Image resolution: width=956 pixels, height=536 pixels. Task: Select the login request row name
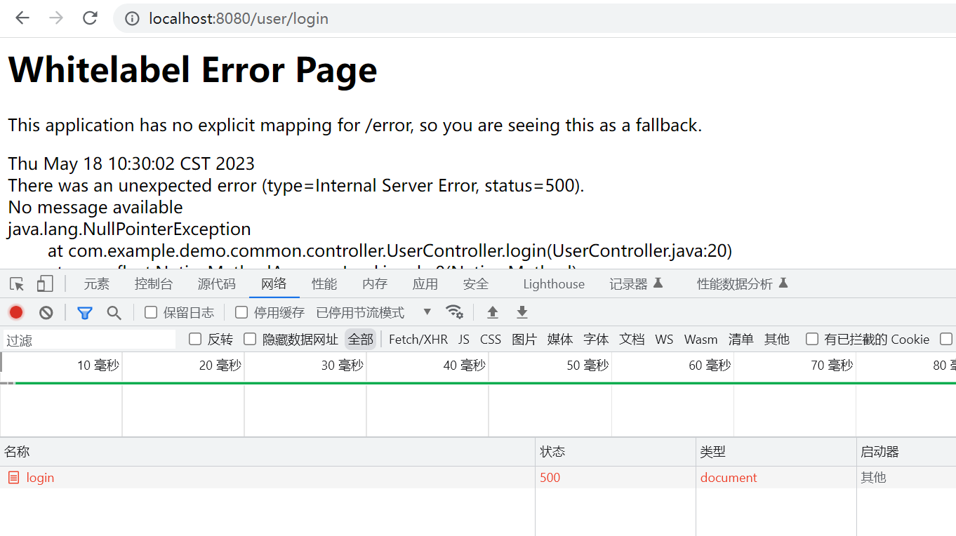click(x=40, y=478)
